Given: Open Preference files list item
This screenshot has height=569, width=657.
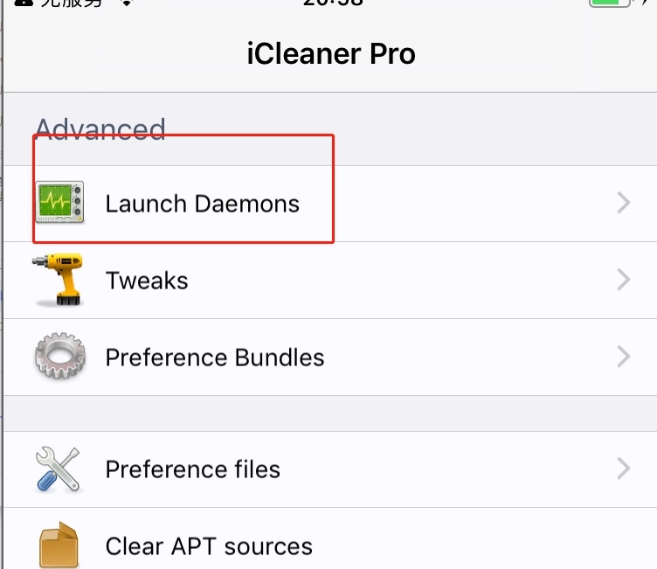Looking at the screenshot, I should [330, 469].
